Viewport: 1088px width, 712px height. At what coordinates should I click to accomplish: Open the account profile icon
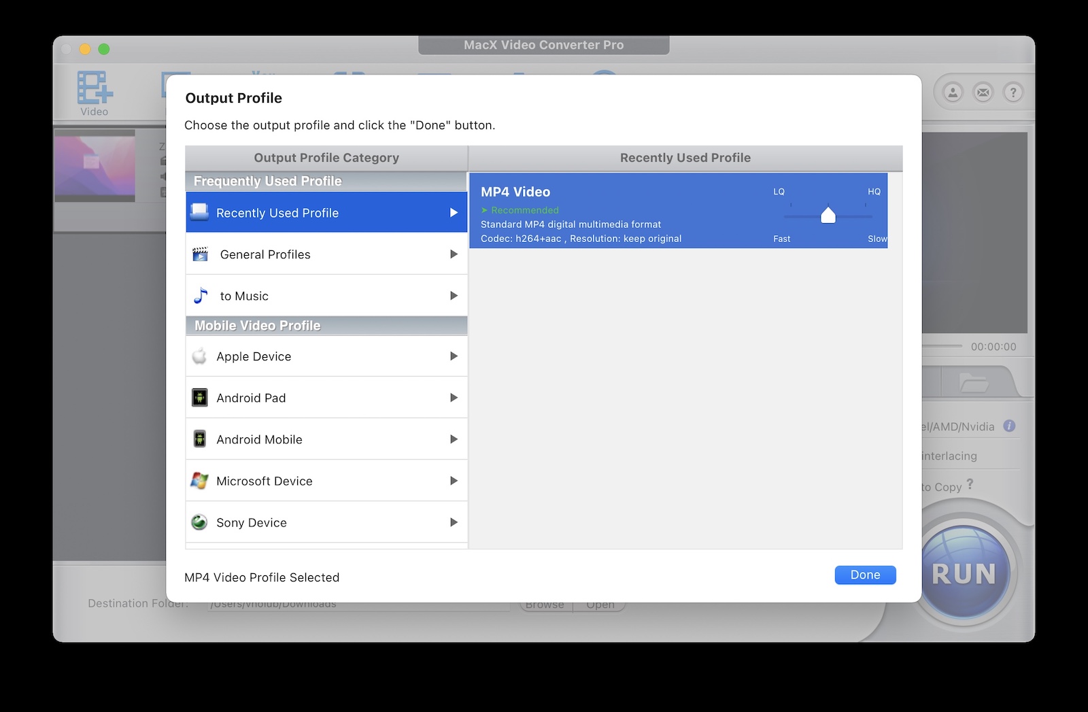(x=953, y=92)
